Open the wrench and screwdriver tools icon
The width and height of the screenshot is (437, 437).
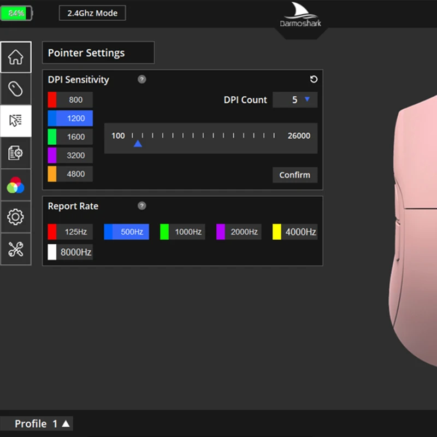click(x=16, y=249)
